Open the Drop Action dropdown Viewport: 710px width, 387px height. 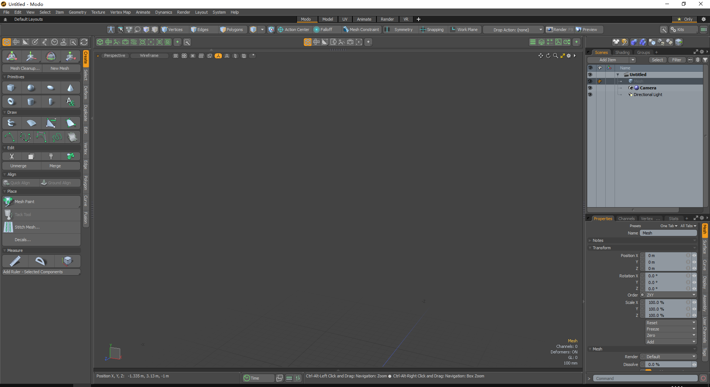(x=540, y=30)
